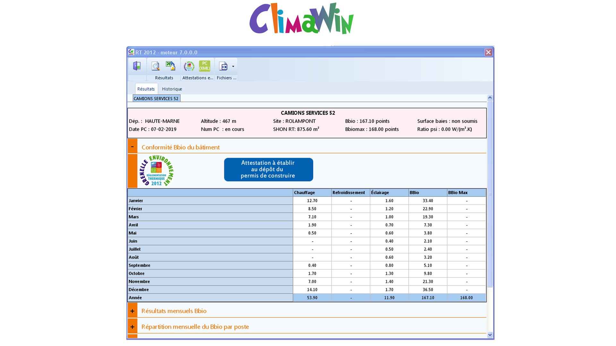
Task: Click the exit door icon in toolbar
Action: click(137, 66)
